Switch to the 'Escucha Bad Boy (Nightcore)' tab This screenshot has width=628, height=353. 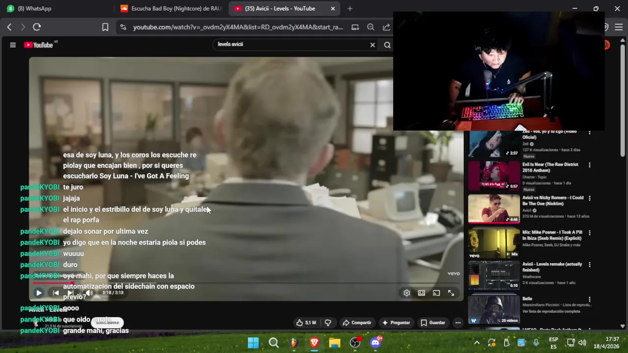[170, 8]
